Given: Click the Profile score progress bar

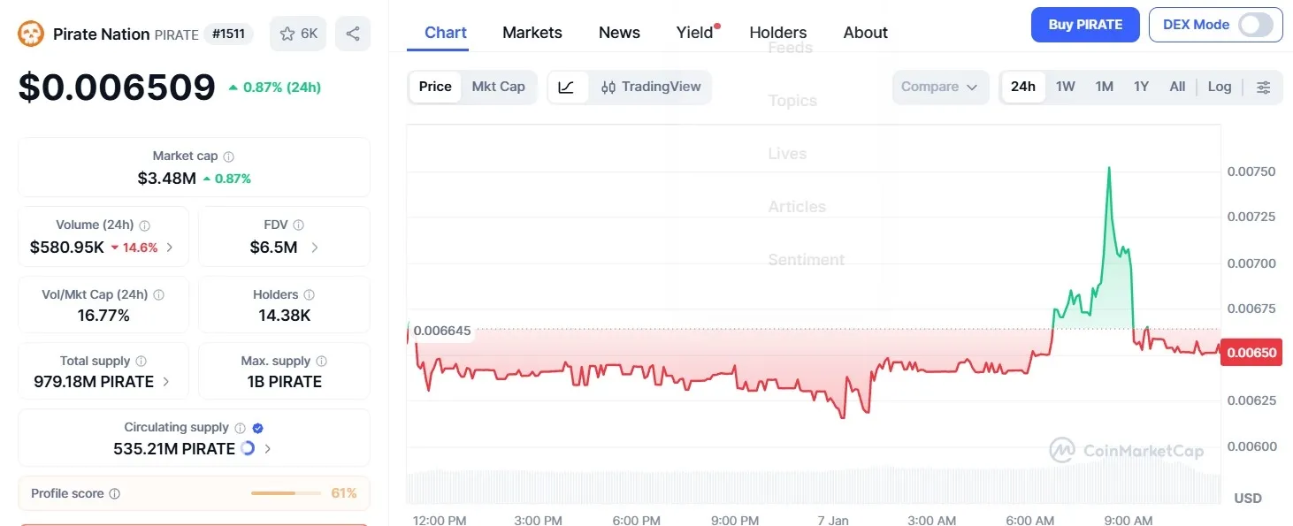Looking at the screenshot, I should pyautogui.click(x=286, y=493).
